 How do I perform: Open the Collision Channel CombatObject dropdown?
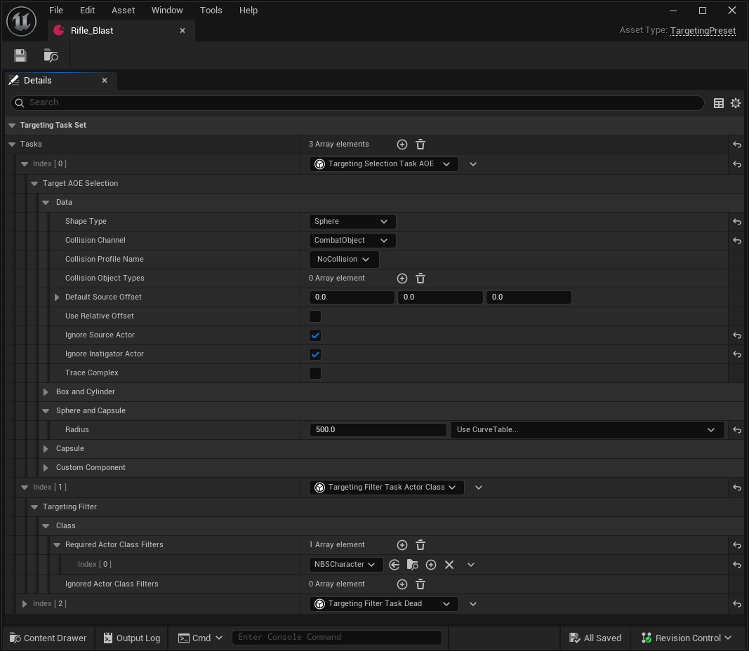(352, 241)
